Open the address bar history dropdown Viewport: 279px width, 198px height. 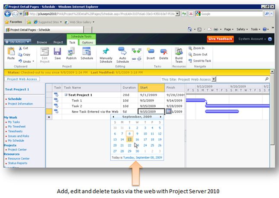(x=177, y=14)
